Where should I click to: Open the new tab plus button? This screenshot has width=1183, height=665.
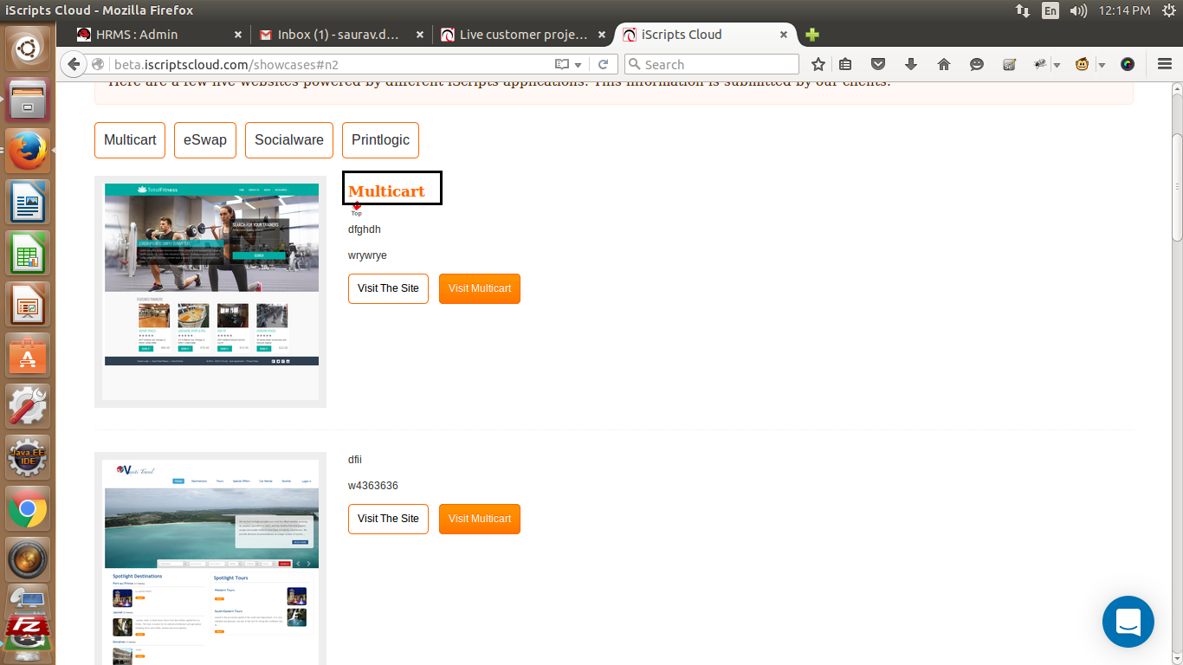pos(811,35)
